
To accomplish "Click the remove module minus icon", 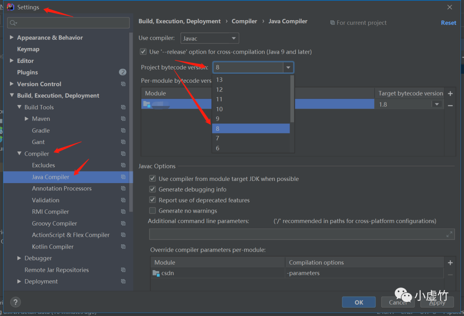I will [x=450, y=105].
